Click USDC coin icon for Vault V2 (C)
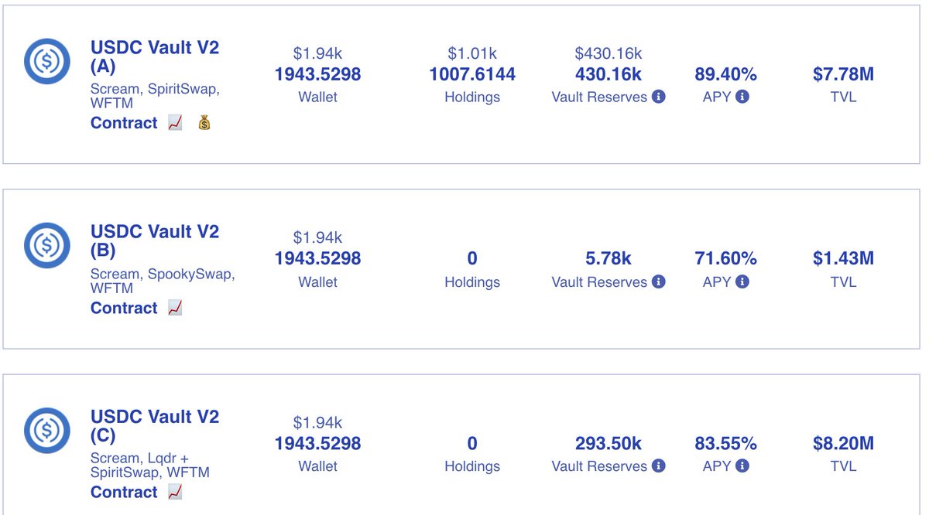This screenshot has width=929, height=515. point(47,431)
